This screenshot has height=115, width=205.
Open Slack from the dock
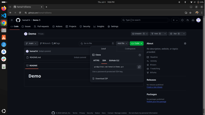(4, 59)
